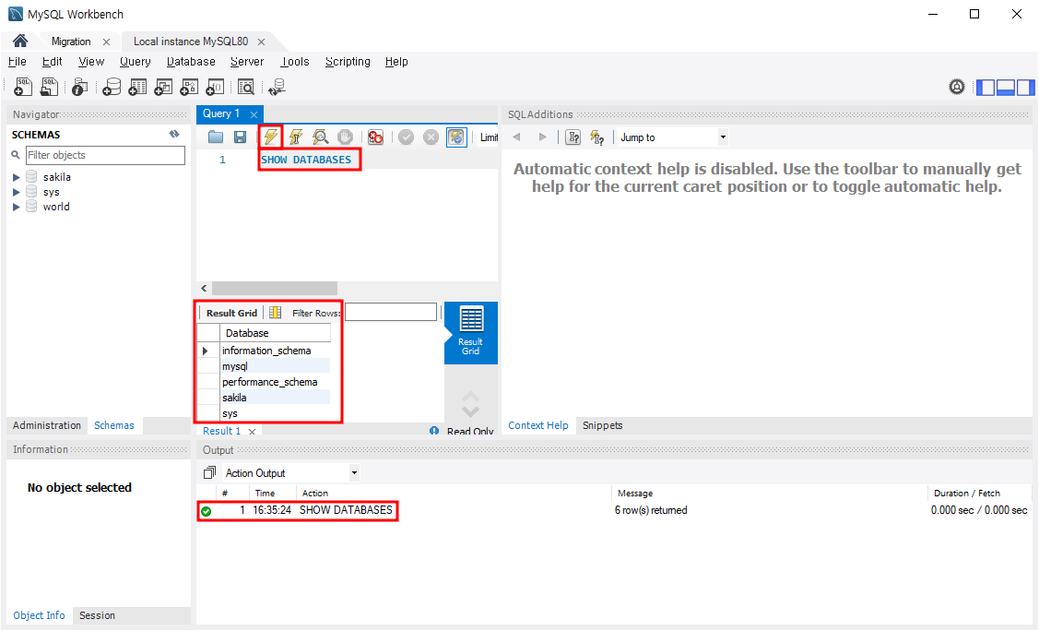The height and width of the screenshot is (631, 1039).
Task: Search table data toolbar icon
Action: click(x=246, y=87)
